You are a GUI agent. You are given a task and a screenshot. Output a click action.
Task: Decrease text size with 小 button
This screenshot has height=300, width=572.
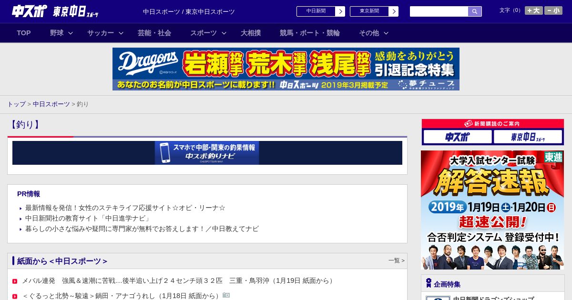coord(553,10)
